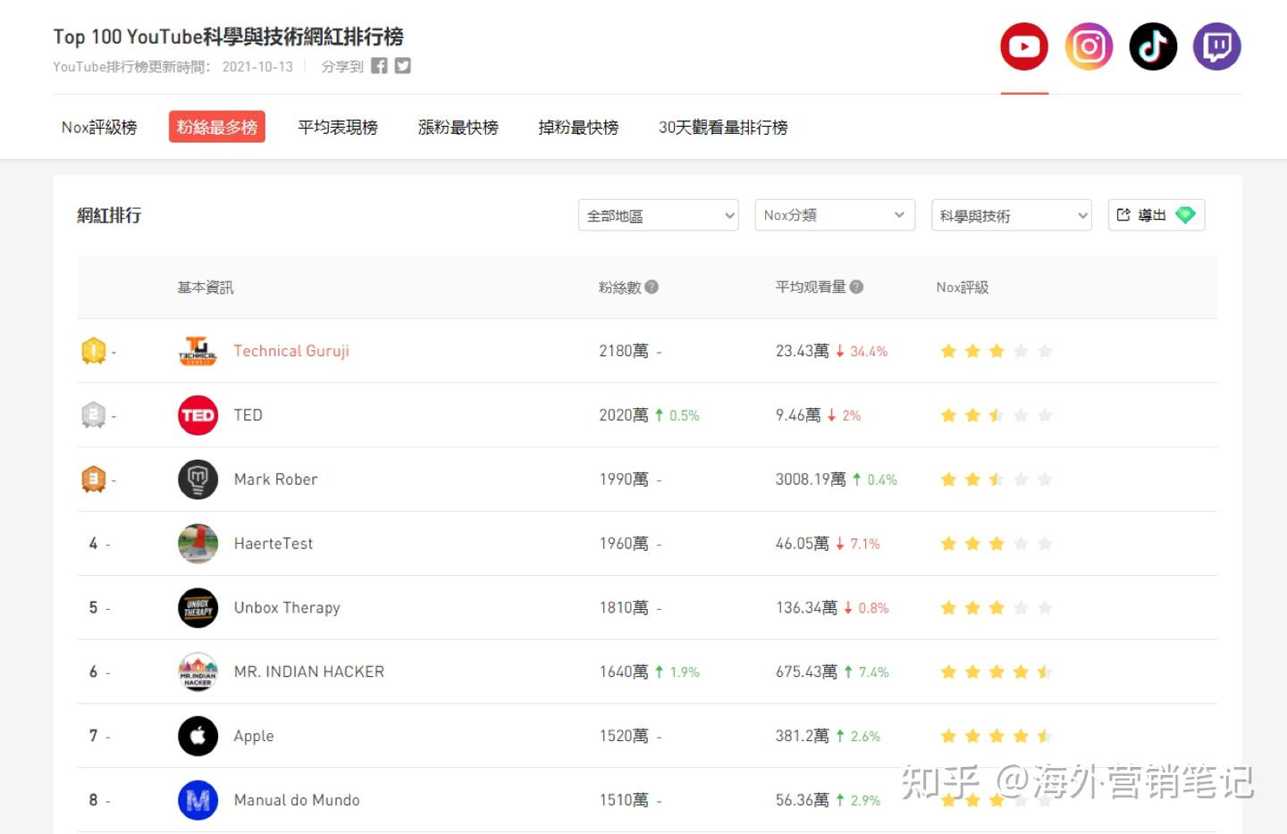This screenshot has height=834, width=1287.
Task: Click TED's 2020萬 follower count
Action: pos(624,415)
